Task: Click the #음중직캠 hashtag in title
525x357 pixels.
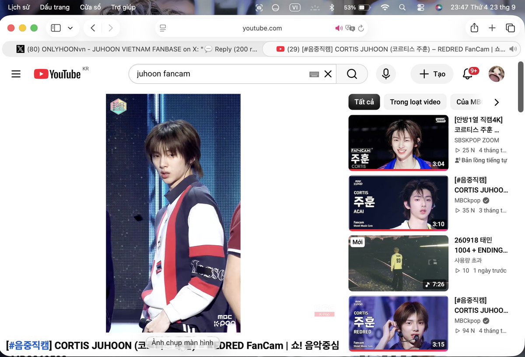Action: [29, 346]
